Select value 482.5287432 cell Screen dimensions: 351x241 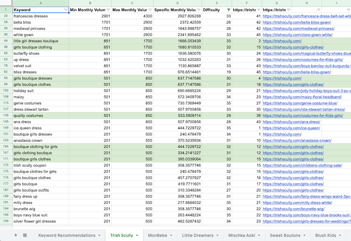coord(178,221)
